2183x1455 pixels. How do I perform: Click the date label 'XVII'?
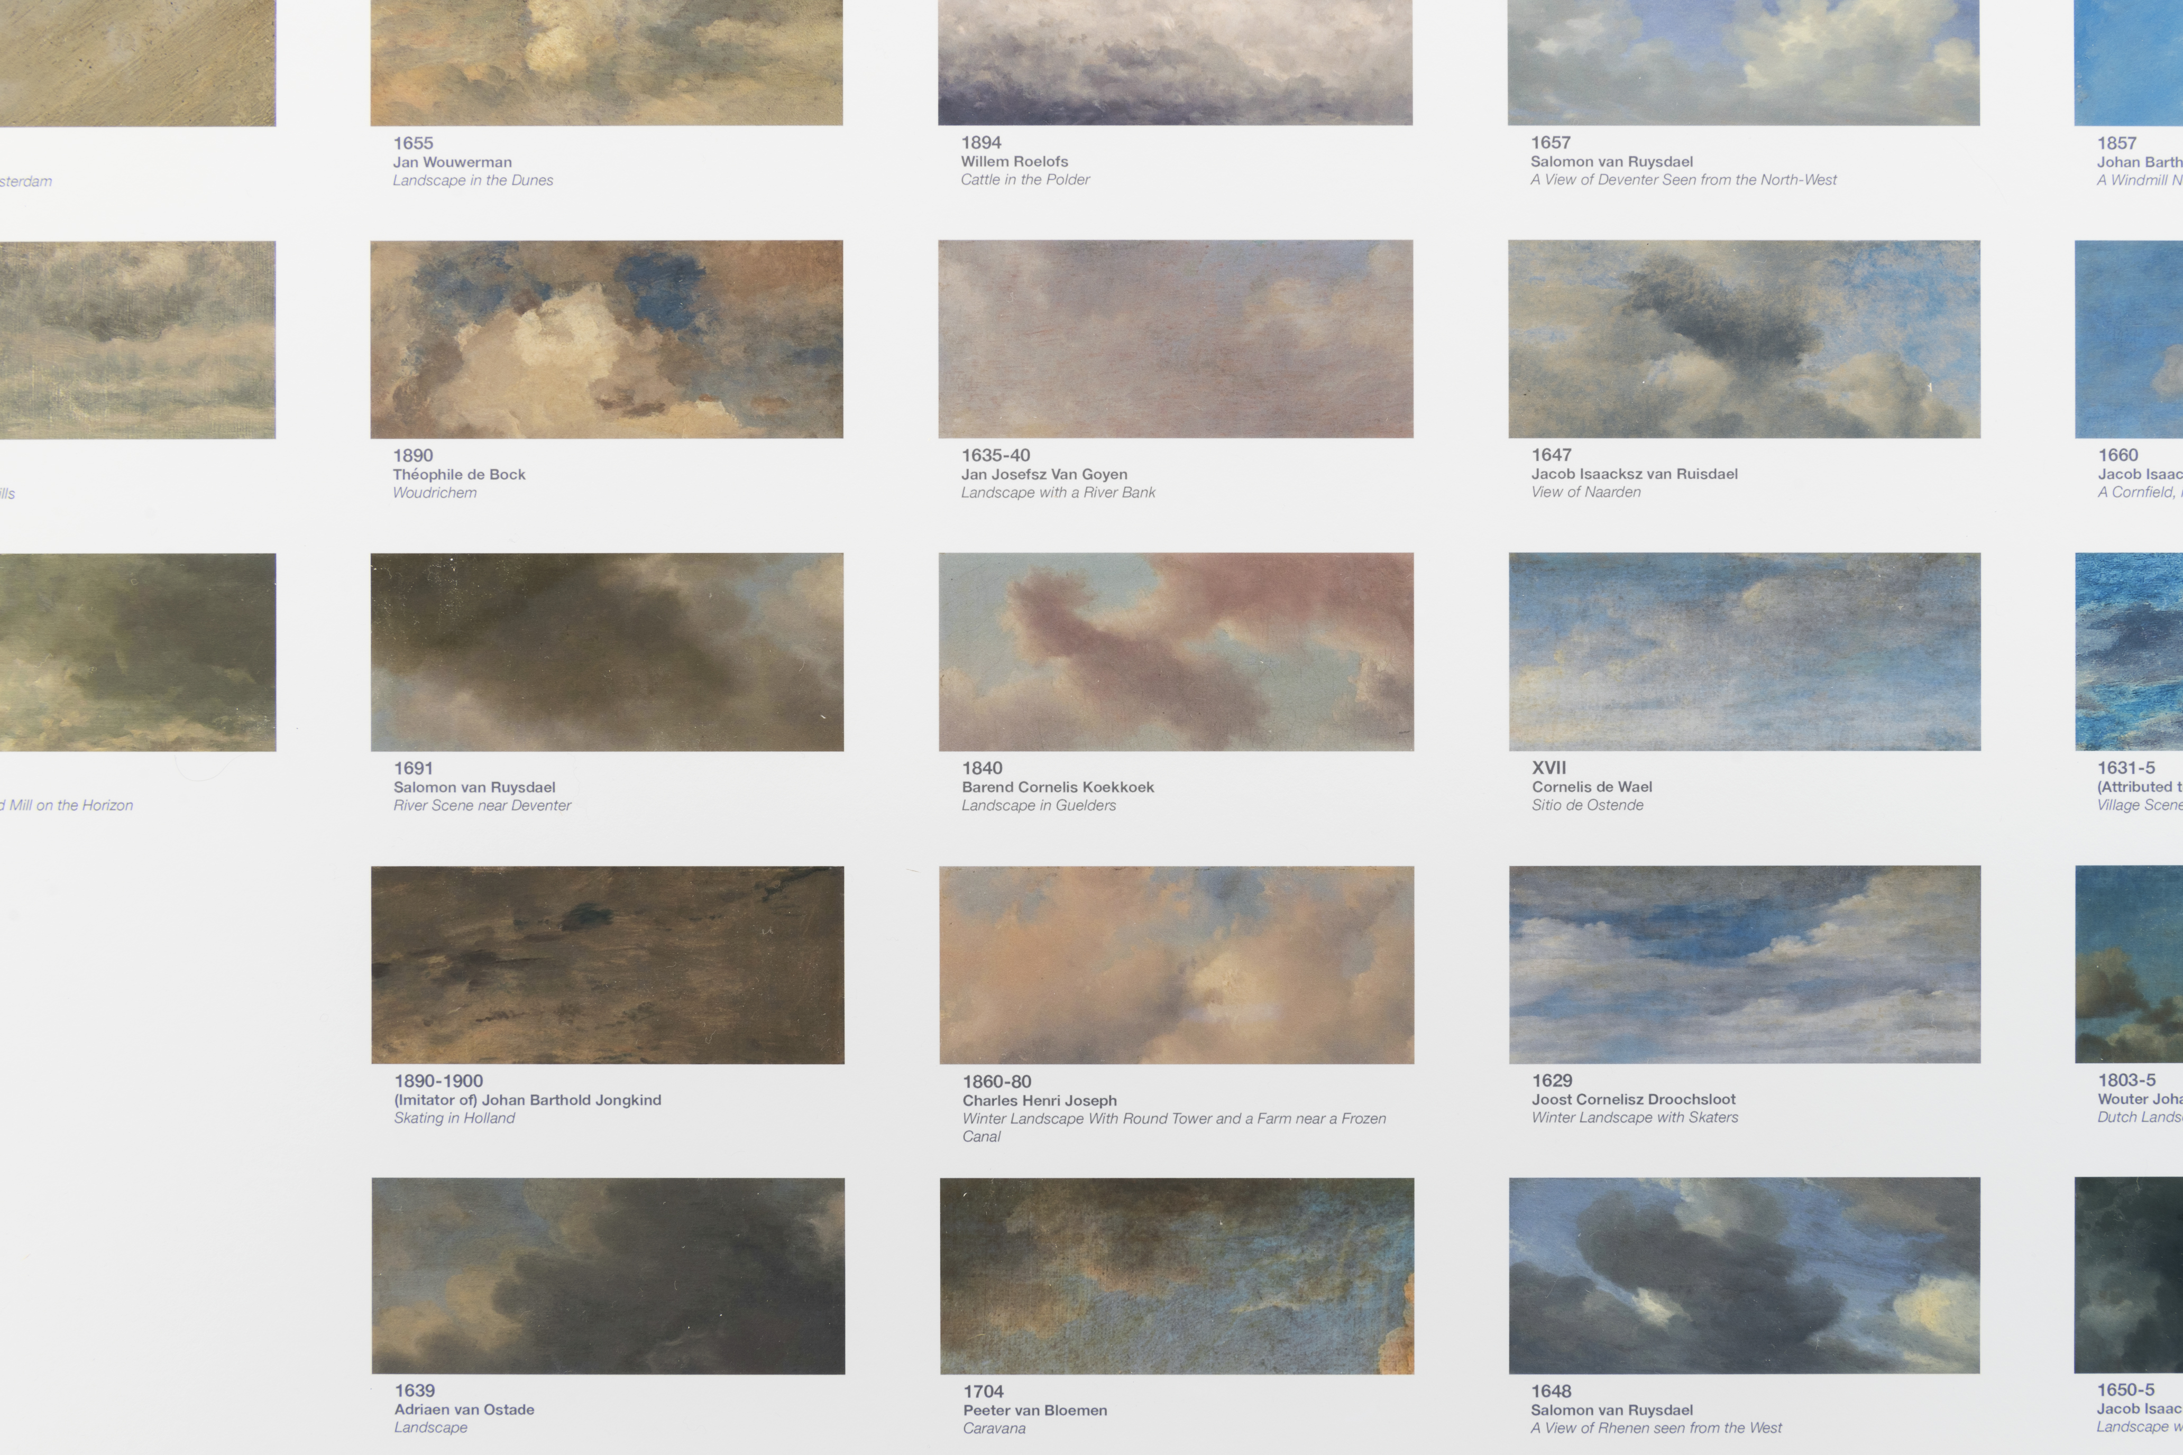(x=1549, y=767)
